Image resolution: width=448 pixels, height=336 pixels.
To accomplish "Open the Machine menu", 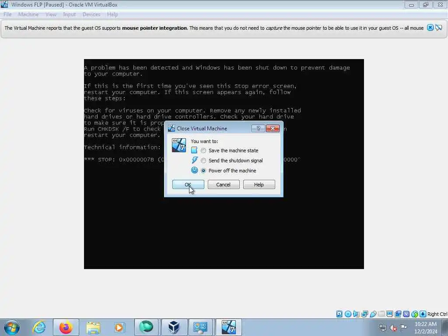I will (x=28, y=14).
